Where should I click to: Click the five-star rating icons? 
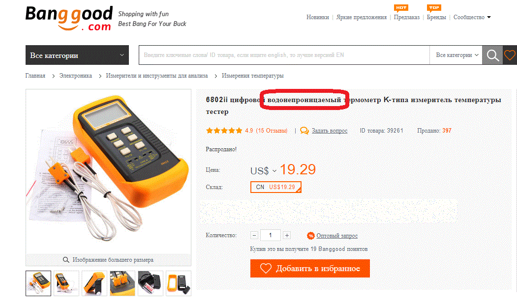tap(224, 131)
